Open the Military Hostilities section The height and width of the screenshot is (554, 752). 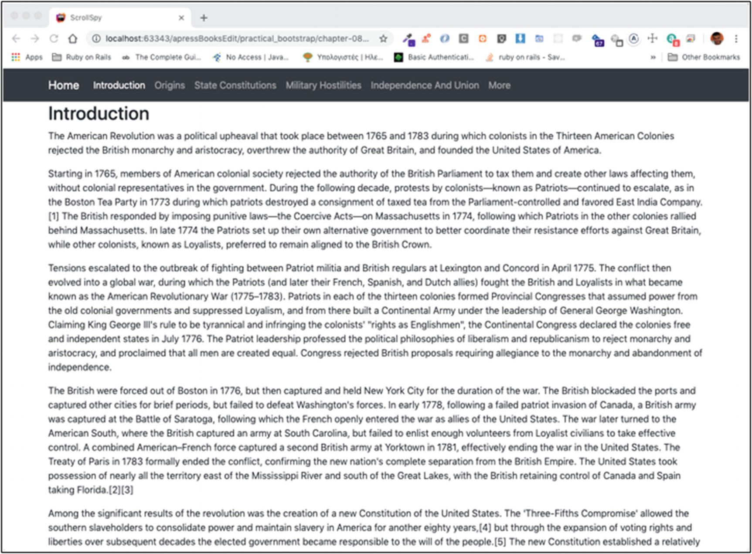pyautogui.click(x=323, y=85)
